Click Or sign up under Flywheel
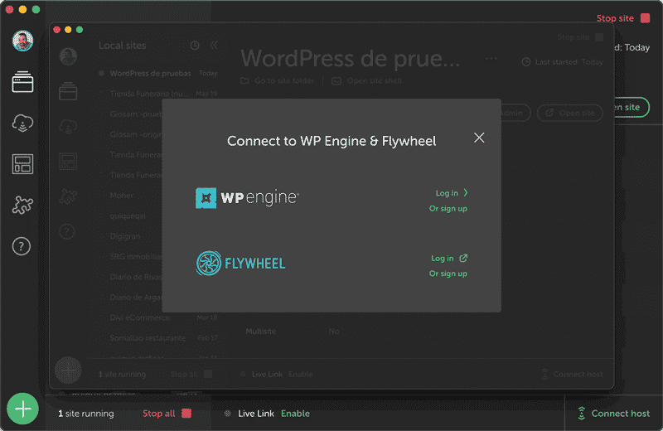663x431 pixels. click(x=448, y=274)
